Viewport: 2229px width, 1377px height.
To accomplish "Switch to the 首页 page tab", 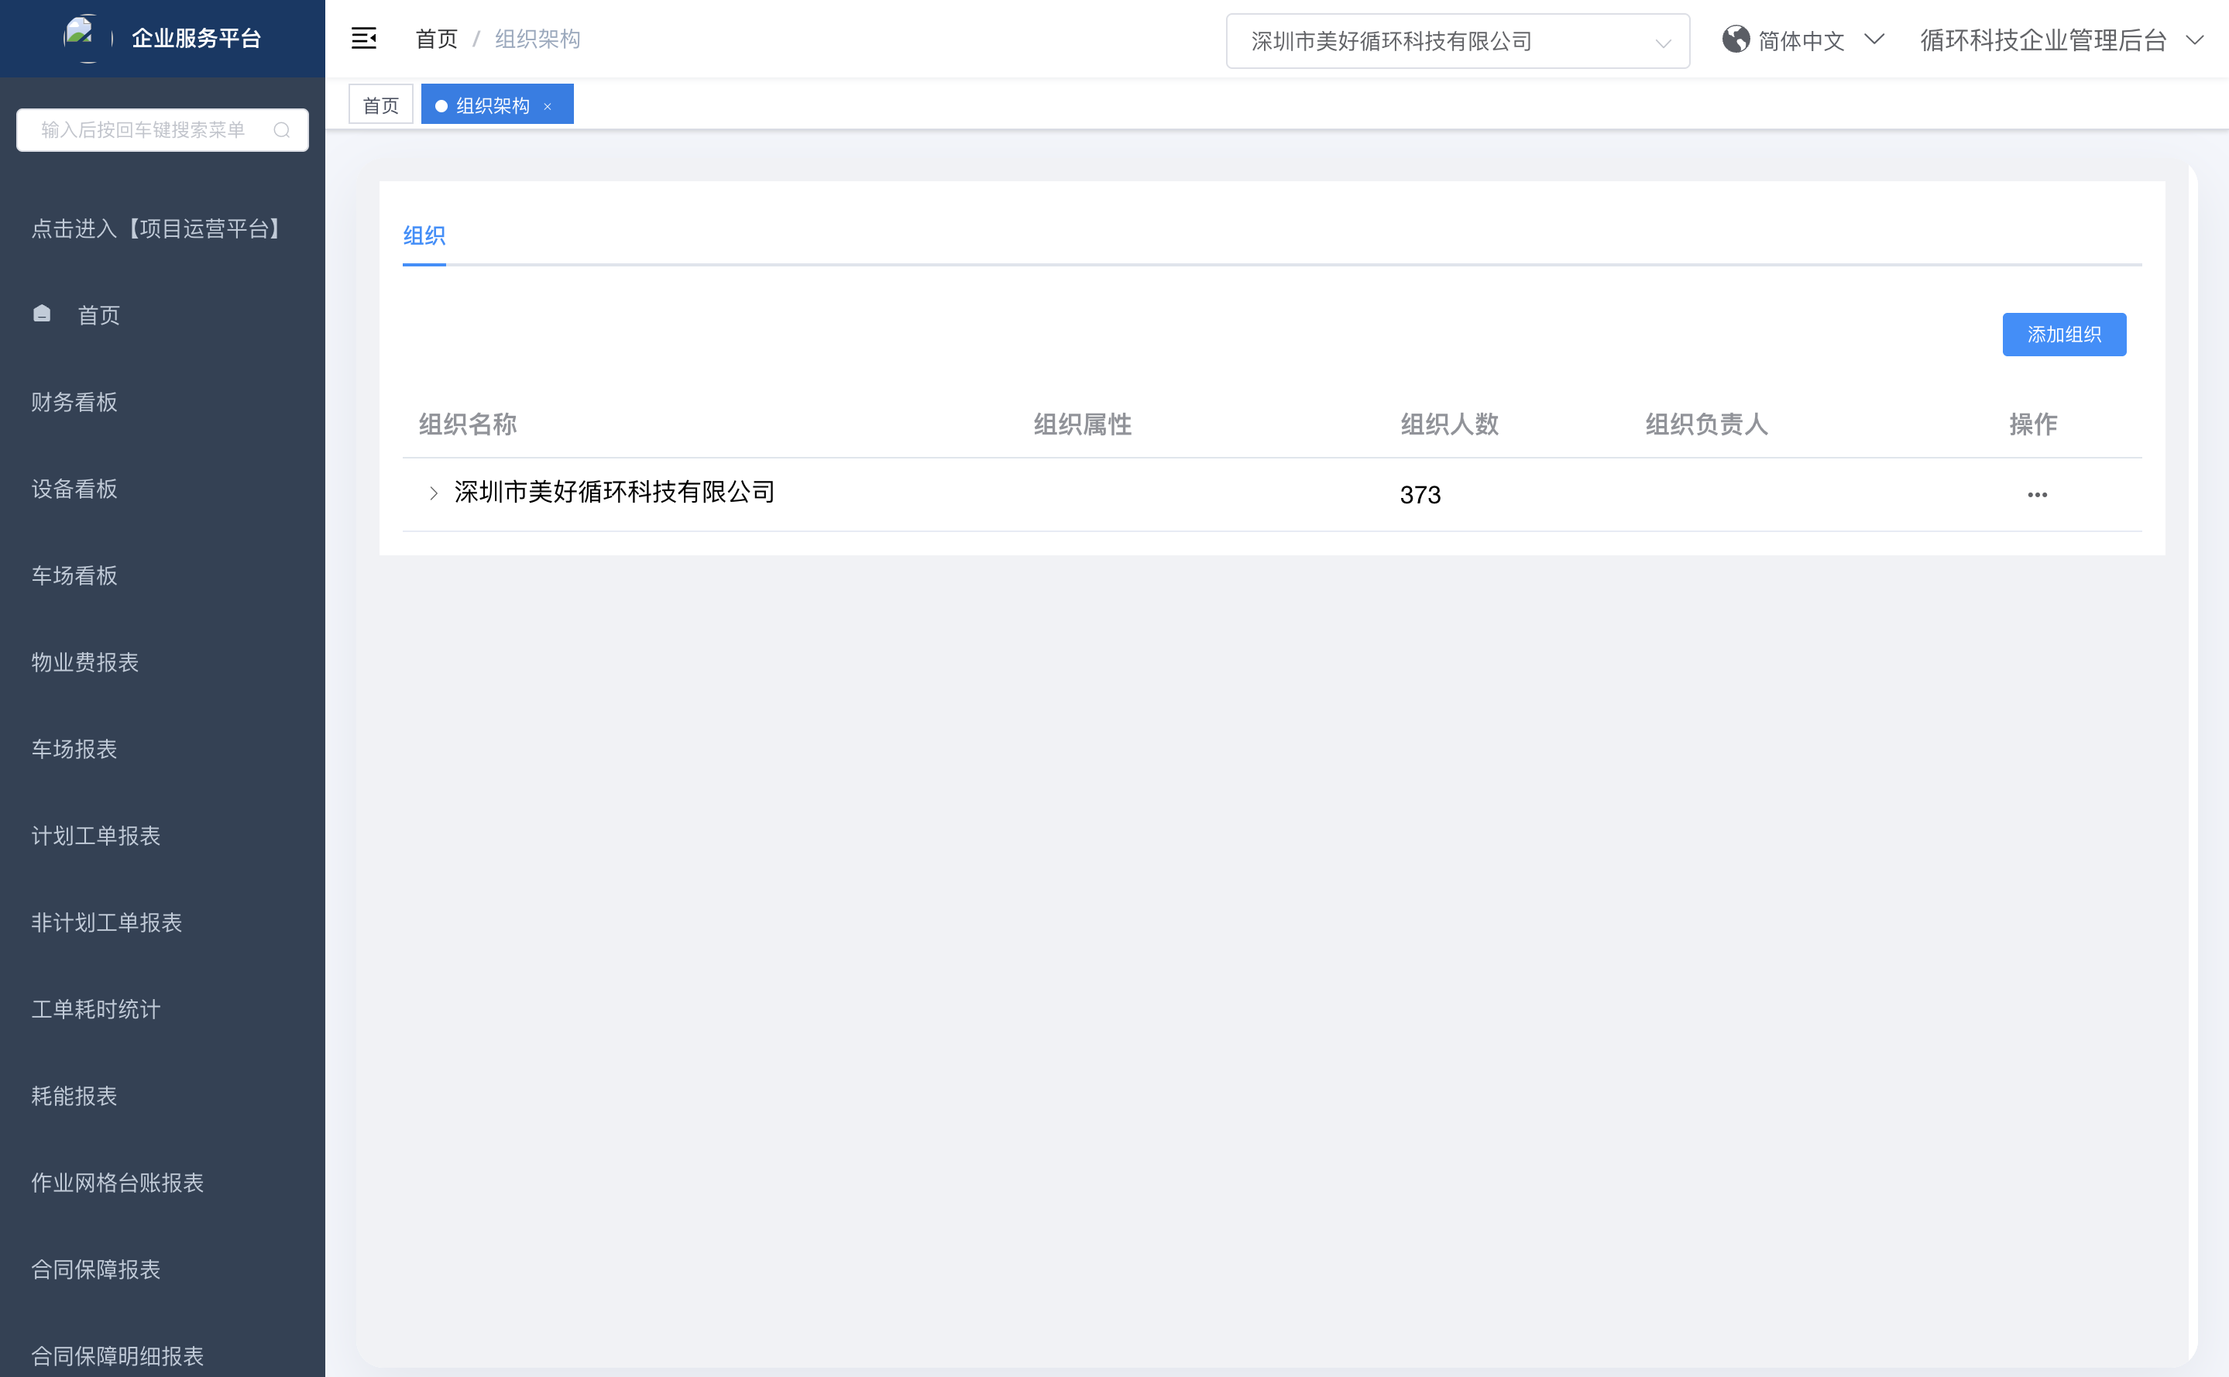I will click(x=380, y=105).
